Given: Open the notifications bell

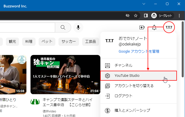Looking at the screenshot, I should [154, 27].
